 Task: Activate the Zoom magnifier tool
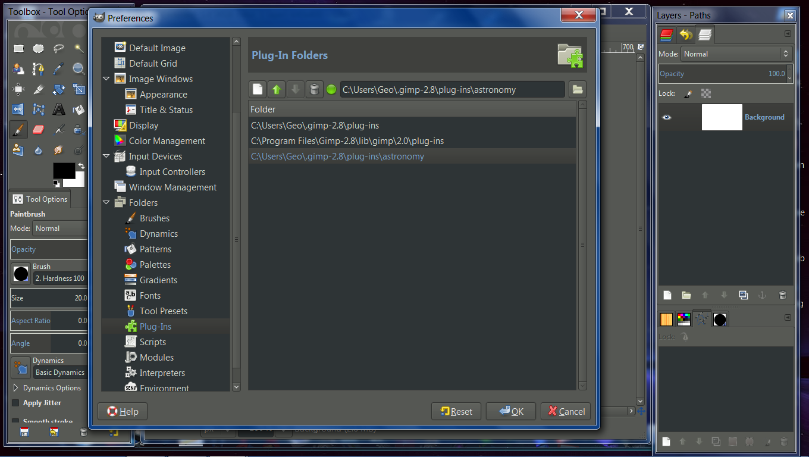click(79, 69)
